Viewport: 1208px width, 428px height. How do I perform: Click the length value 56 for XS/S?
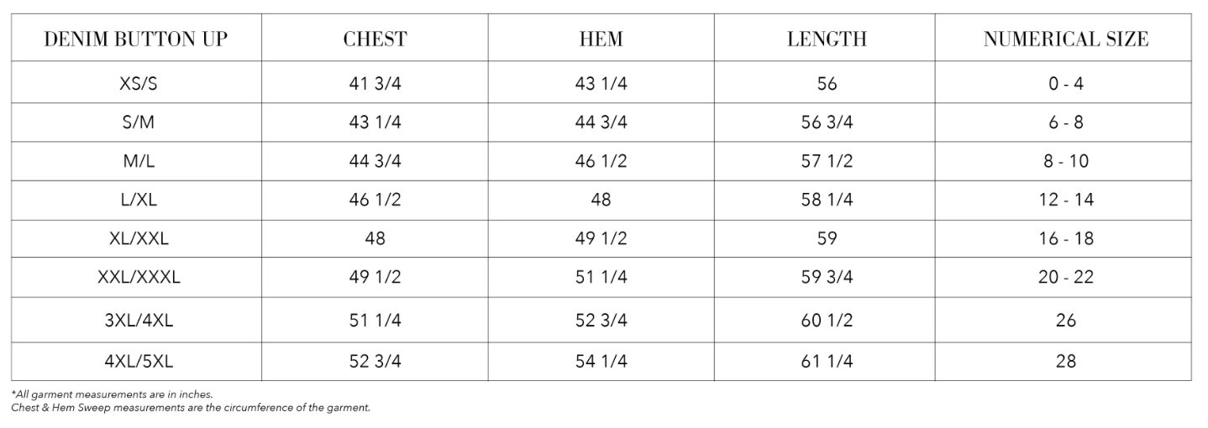(827, 84)
